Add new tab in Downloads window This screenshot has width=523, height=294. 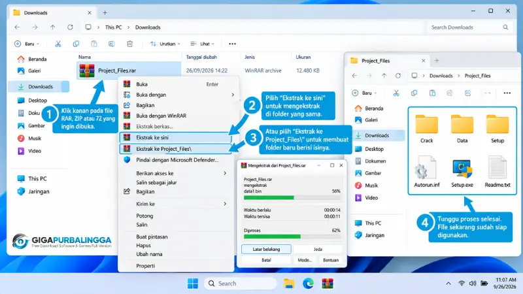coord(105,12)
